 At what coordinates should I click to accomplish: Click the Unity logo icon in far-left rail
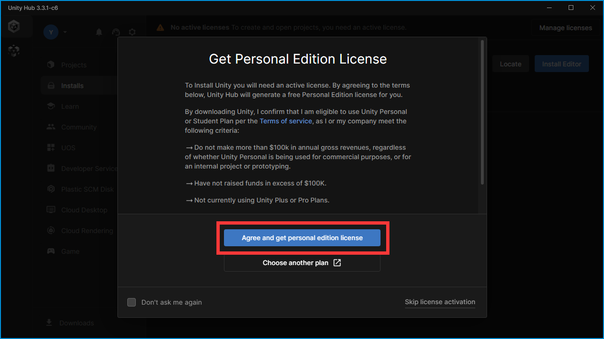click(14, 26)
